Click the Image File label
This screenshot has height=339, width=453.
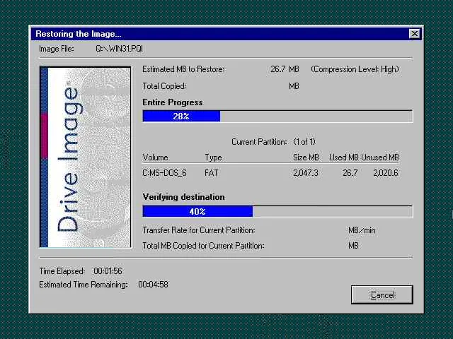[x=57, y=49]
